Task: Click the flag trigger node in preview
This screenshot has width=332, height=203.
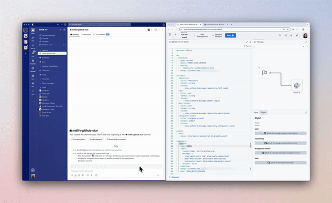Action: click(264, 73)
